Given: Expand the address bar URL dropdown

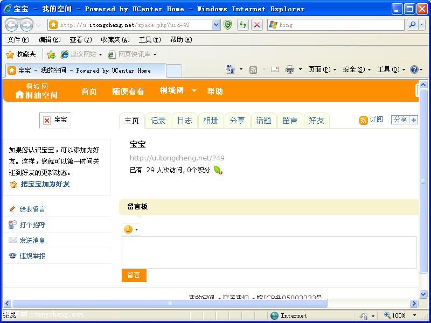Looking at the screenshot, I should pos(217,25).
